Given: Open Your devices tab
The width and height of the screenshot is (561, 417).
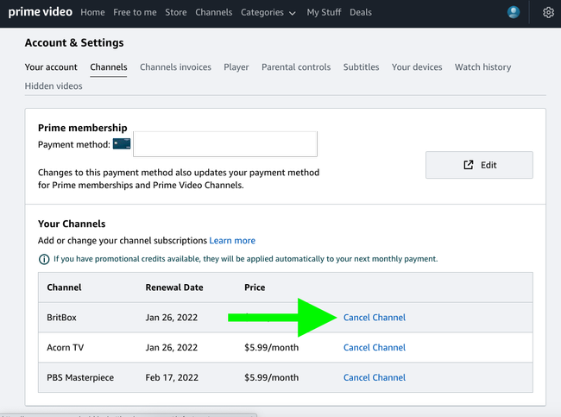Looking at the screenshot, I should click(x=417, y=67).
